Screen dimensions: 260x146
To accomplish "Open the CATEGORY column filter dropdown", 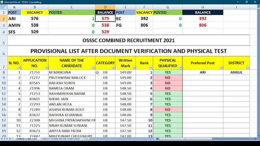I will (113, 68).
